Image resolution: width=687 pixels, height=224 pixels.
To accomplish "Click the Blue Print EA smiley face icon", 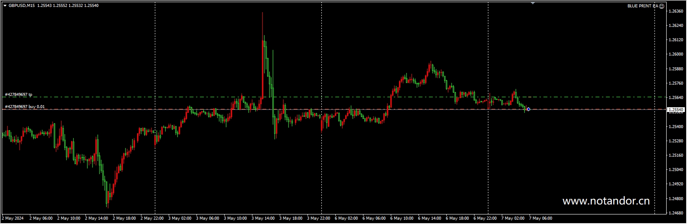I will tap(661, 6).
